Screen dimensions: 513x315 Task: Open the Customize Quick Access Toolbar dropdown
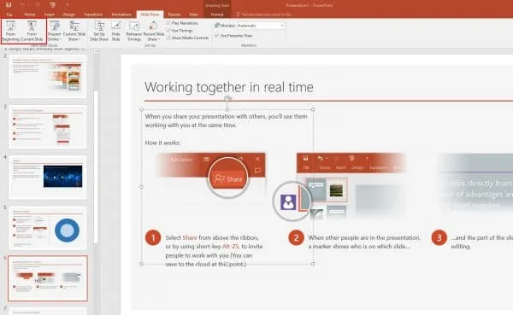tap(67, 5)
